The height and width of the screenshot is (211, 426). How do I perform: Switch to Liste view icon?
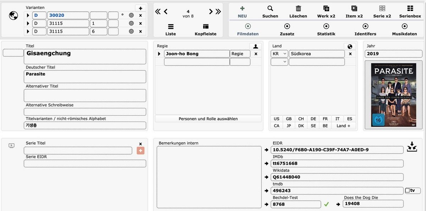(x=171, y=27)
